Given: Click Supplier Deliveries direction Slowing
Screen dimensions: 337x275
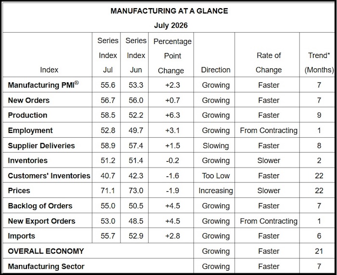Looking at the screenshot, I should coord(216,145).
